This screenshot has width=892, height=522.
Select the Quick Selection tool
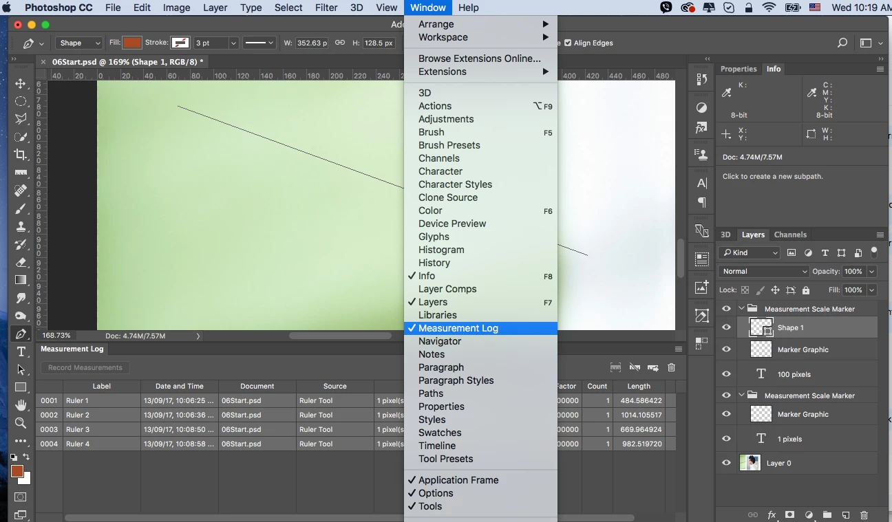21,138
